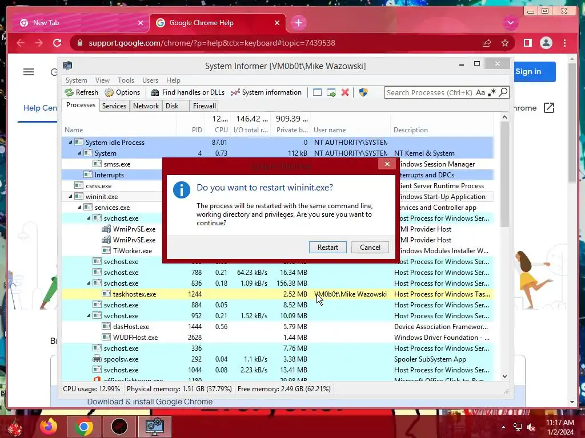The width and height of the screenshot is (585, 438).
Task: Confirm with the Restart button
Action: 327,248
